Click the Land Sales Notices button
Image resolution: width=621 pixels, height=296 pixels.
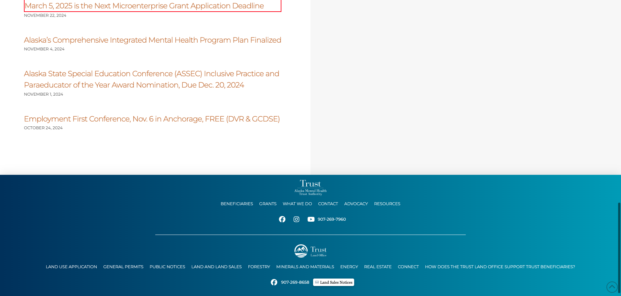(x=333, y=282)
